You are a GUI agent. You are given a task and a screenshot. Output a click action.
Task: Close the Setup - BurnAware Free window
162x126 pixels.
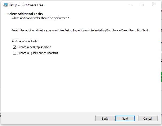click(155, 5)
